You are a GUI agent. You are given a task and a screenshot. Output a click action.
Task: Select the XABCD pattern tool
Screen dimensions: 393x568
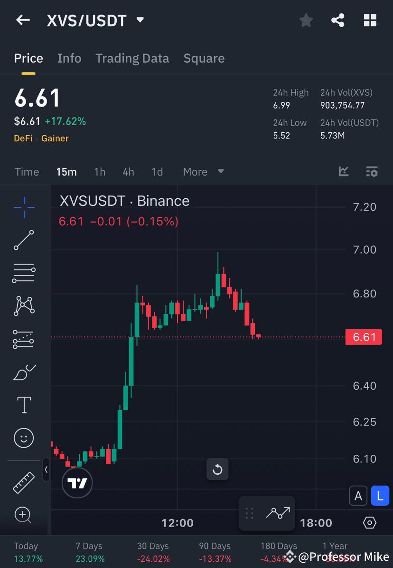click(24, 306)
